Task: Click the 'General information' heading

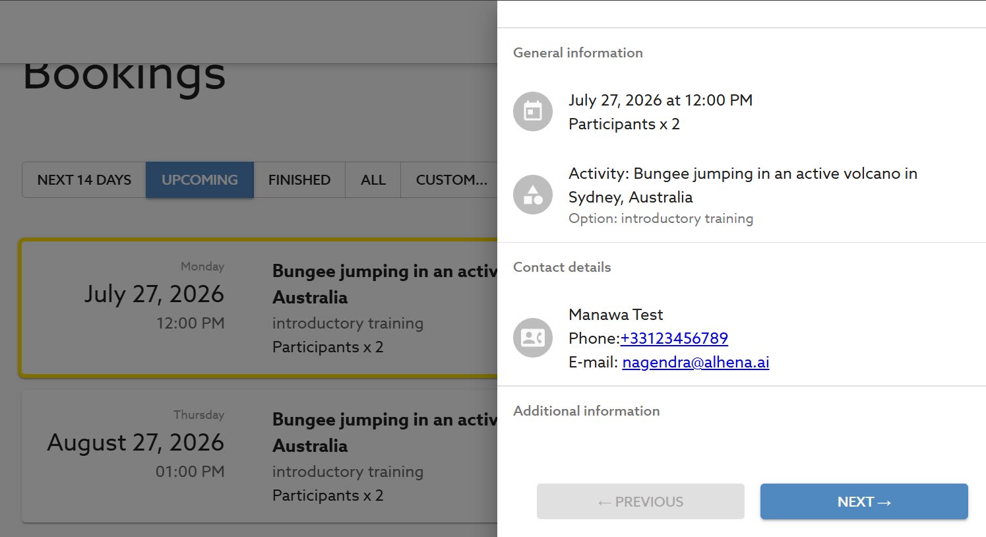Action: tap(578, 53)
